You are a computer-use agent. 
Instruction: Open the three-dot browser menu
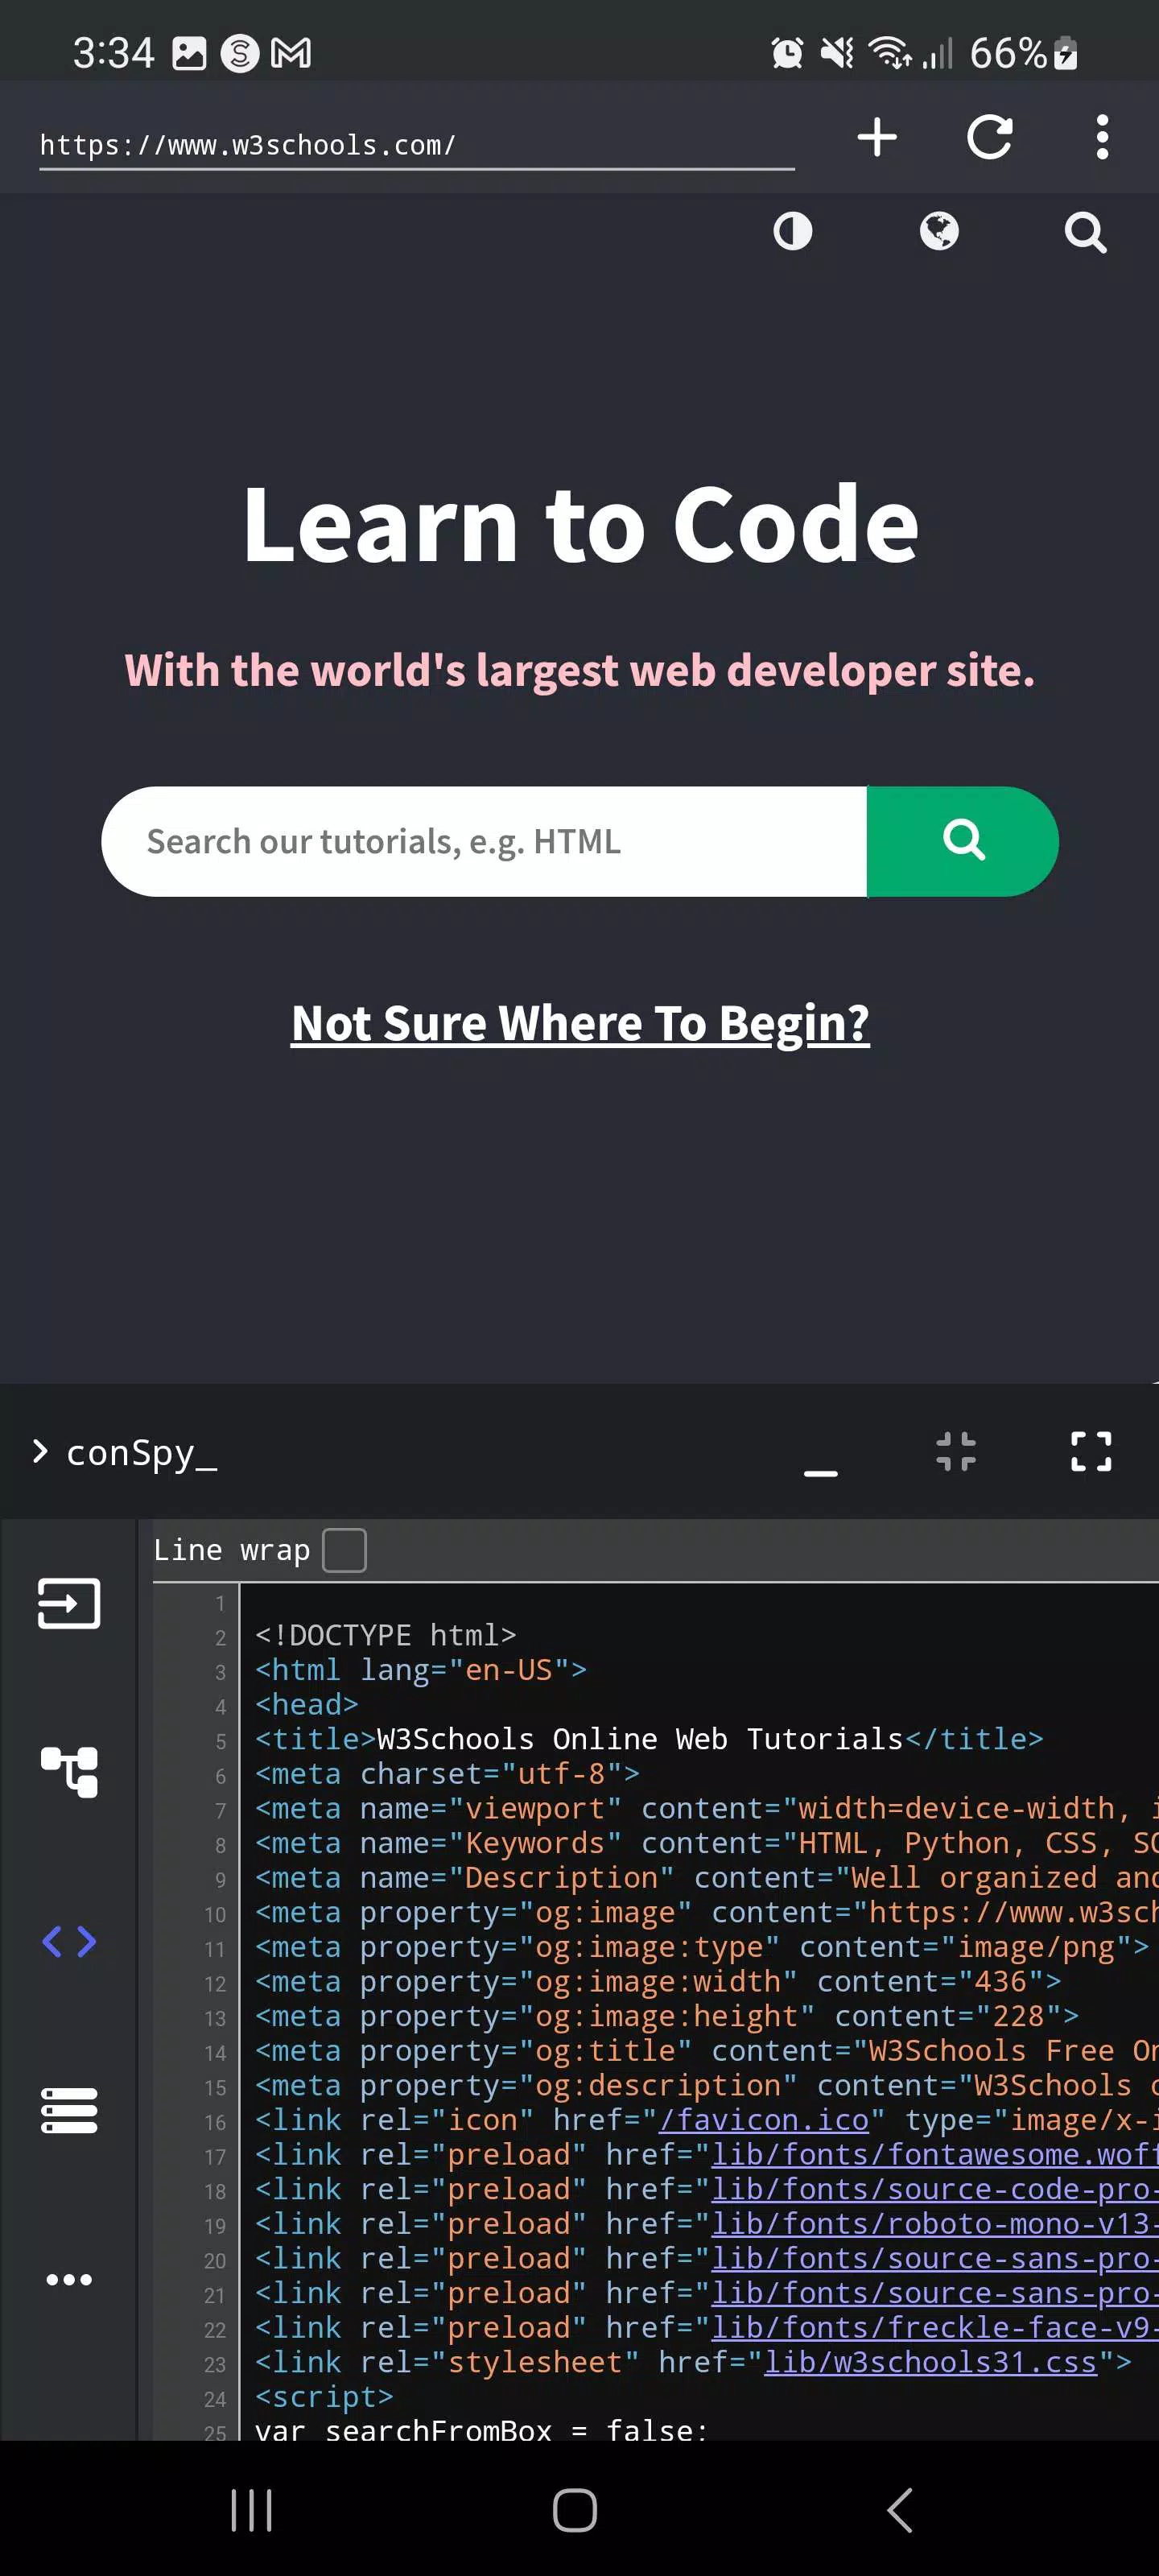(1102, 137)
